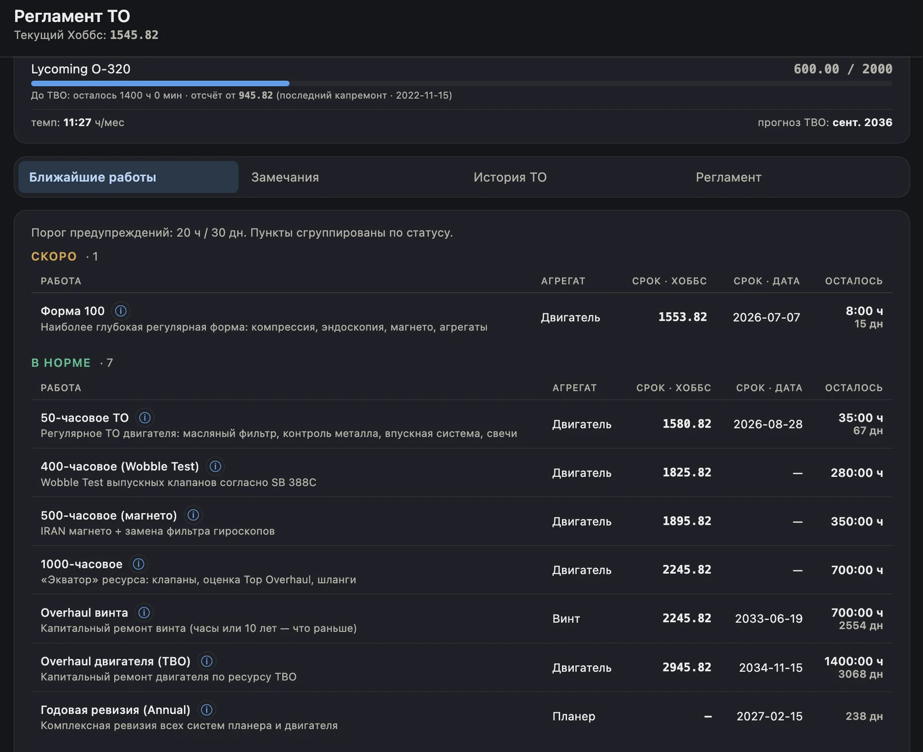Screen dimensions: 923x752
Task: Show info for 500-часовое (магнето)
Action: (x=193, y=515)
